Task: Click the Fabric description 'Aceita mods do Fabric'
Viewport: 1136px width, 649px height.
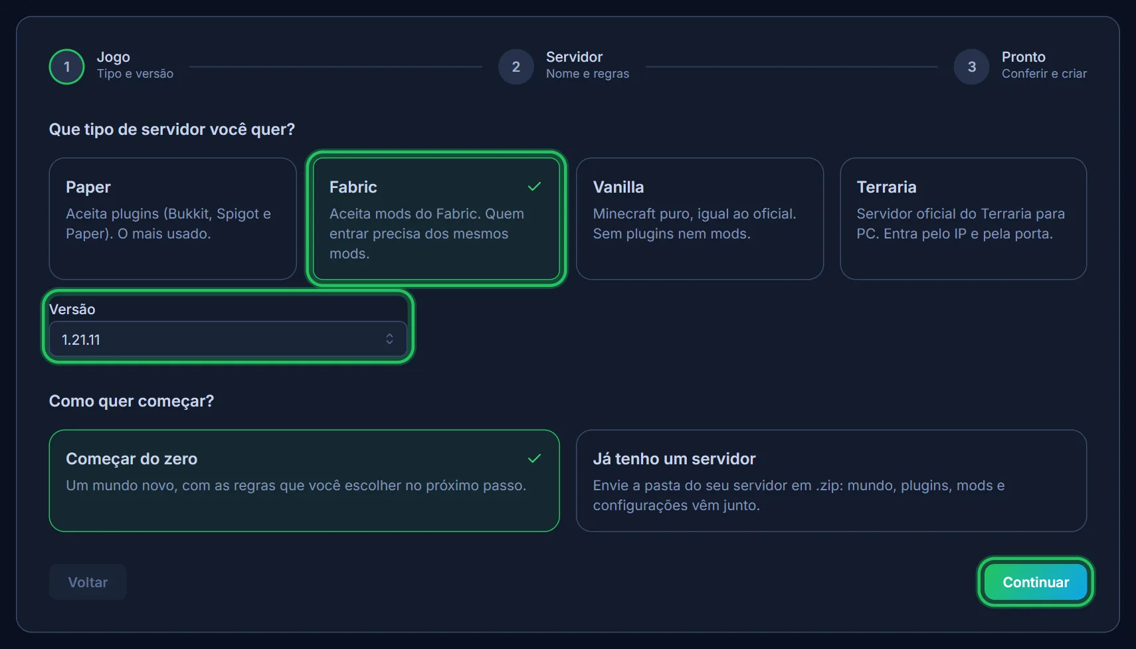Action: (405, 214)
